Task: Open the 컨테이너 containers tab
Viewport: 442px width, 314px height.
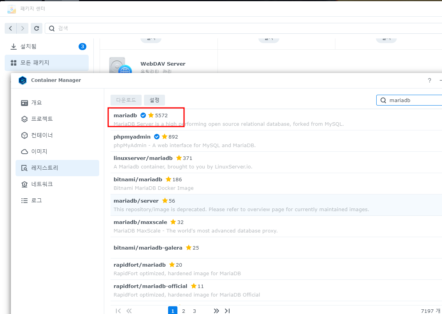Action: tap(57, 135)
